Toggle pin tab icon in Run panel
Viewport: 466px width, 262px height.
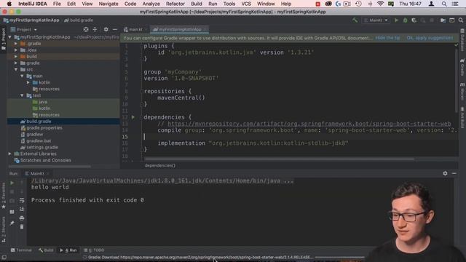[12, 223]
